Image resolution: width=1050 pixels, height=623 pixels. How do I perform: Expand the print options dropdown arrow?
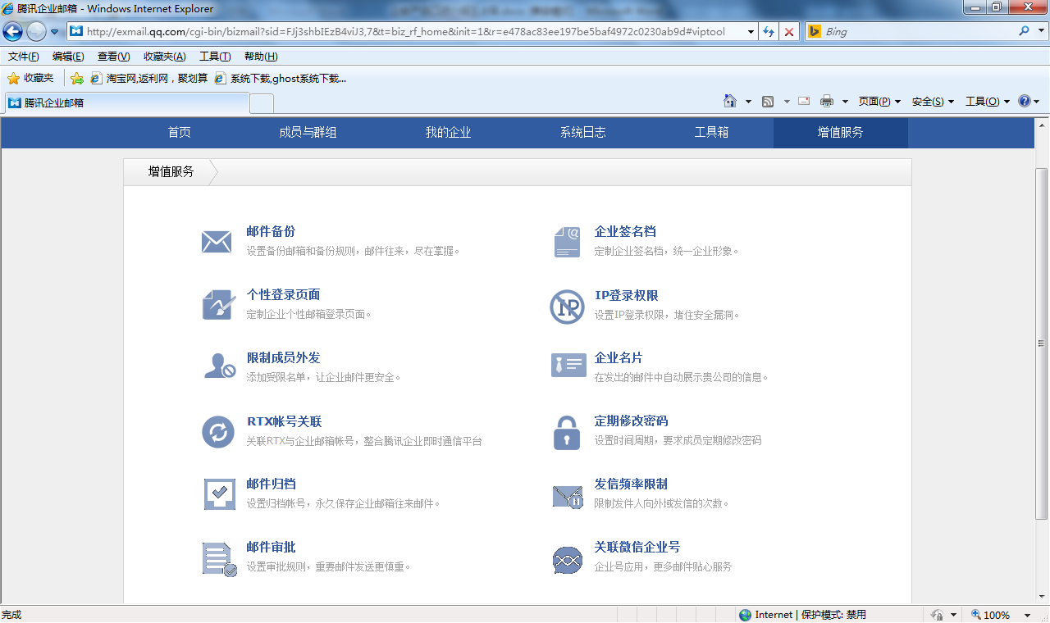coord(845,102)
